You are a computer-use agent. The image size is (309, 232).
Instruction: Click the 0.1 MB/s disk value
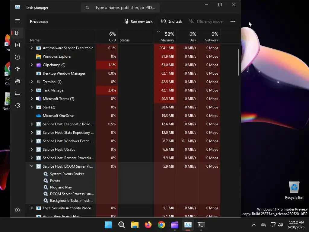189,141
